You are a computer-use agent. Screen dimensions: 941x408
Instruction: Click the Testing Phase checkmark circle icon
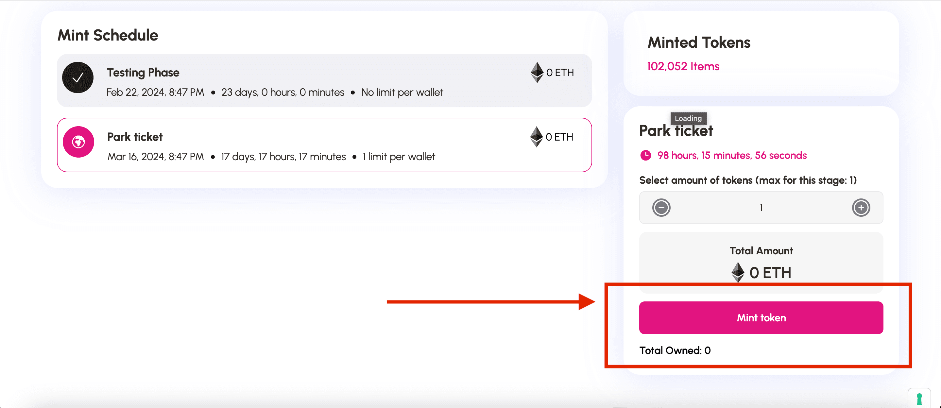pos(78,77)
